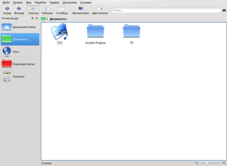Select Домашняя папка in places
The image size is (227, 166).
pyautogui.click(x=20, y=27)
